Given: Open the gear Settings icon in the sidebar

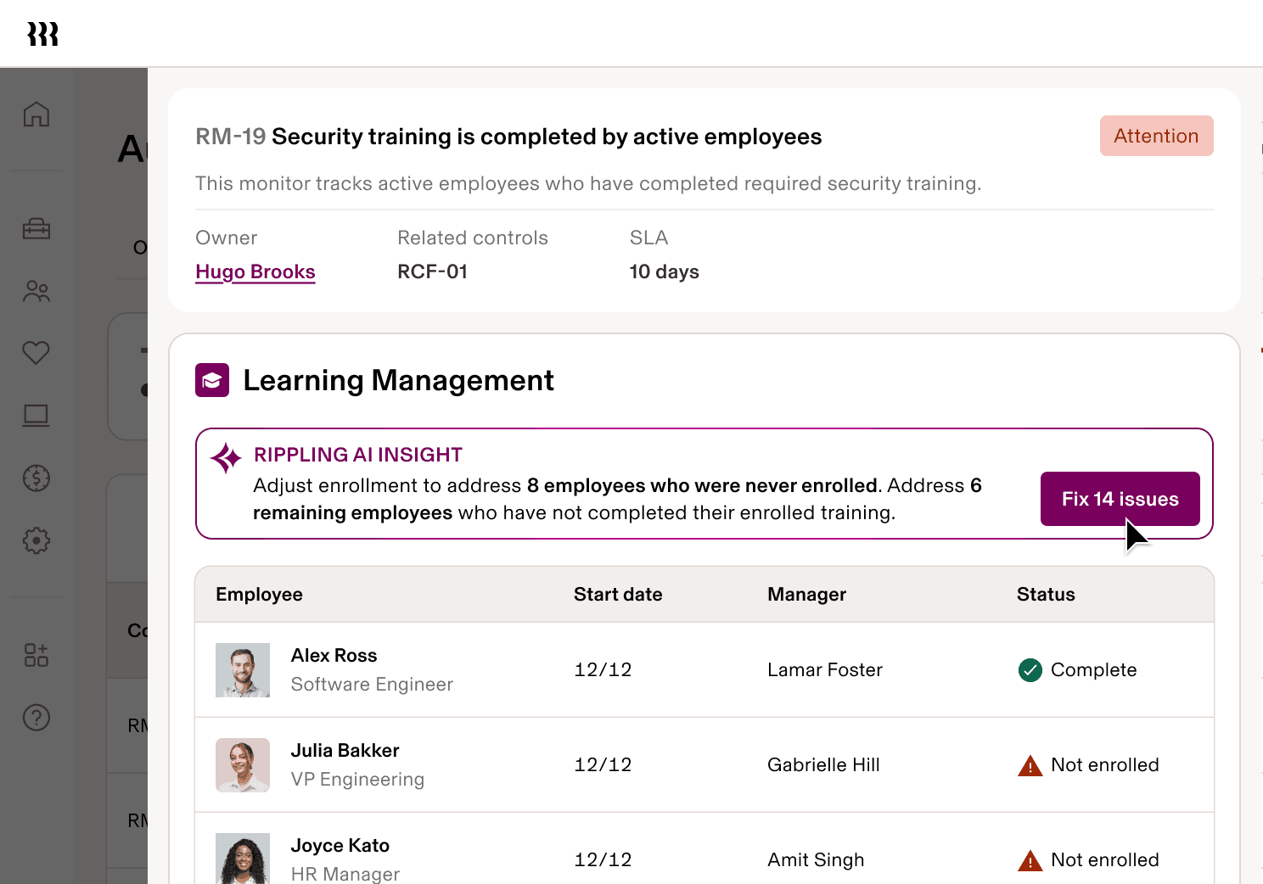Looking at the screenshot, I should click(36, 540).
